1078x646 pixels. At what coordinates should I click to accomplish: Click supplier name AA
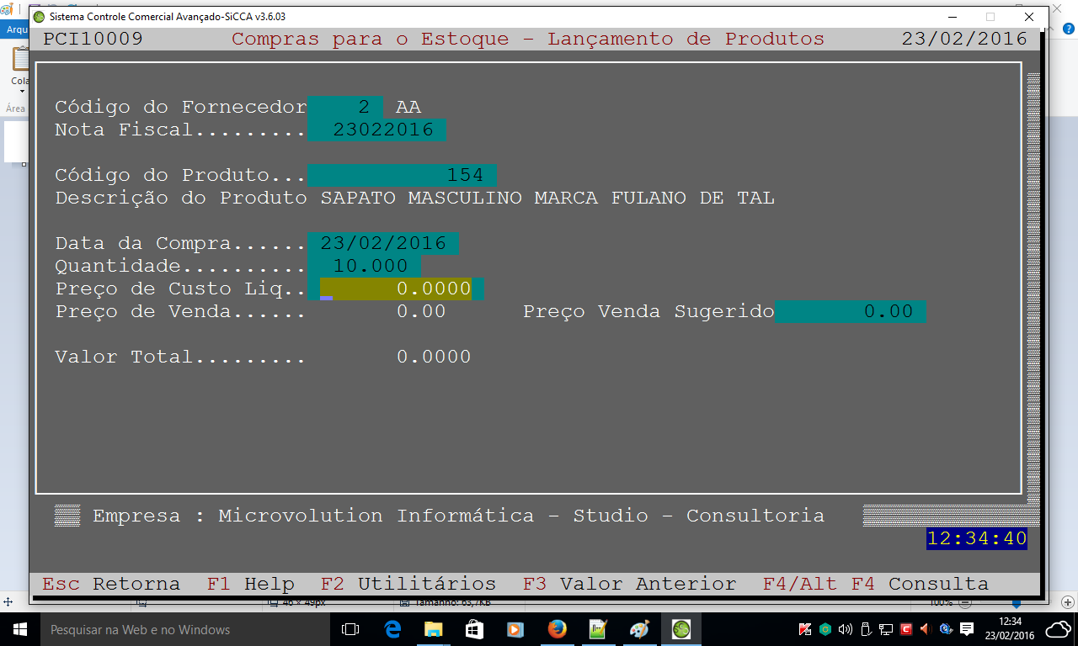coord(408,107)
